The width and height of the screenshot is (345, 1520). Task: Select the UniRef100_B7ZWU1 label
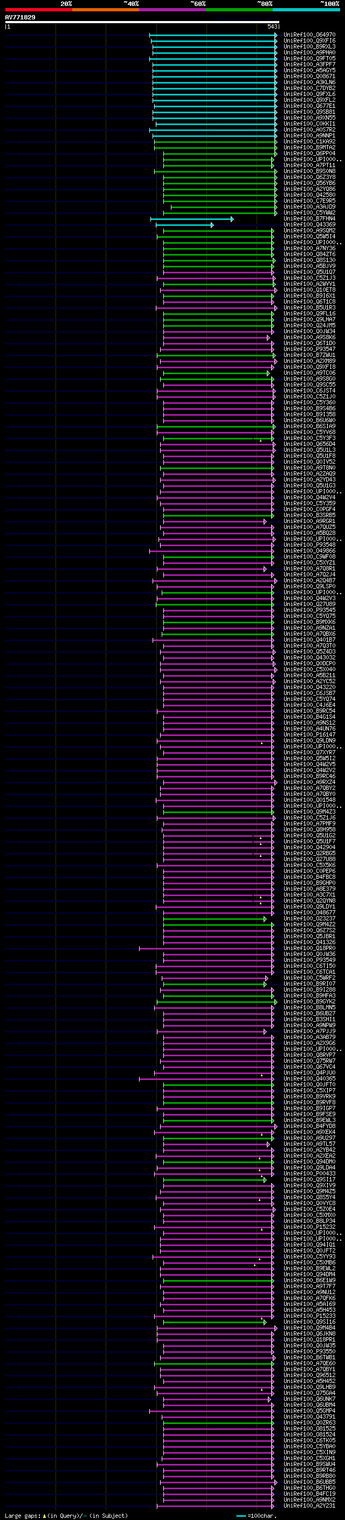click(x=309, y=355)
